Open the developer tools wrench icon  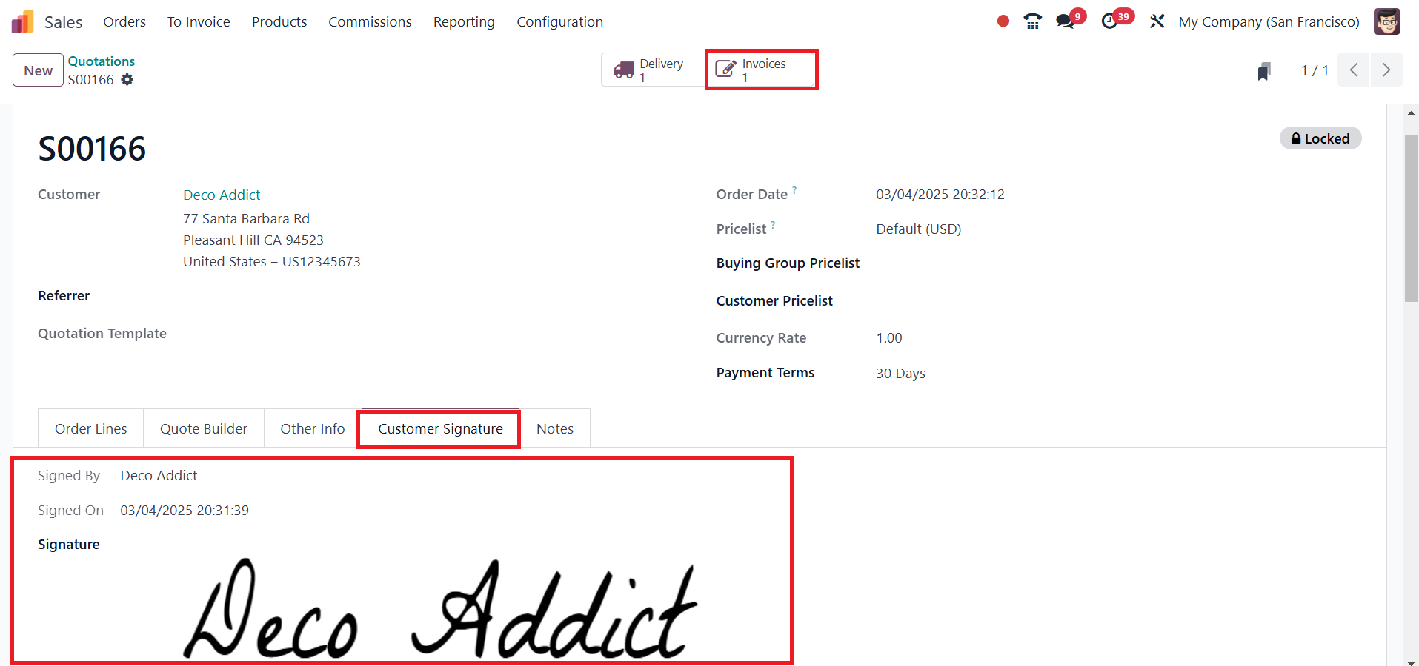[x=1157, y=21]
